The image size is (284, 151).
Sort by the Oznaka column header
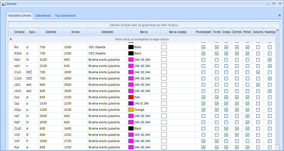[19, 32]
